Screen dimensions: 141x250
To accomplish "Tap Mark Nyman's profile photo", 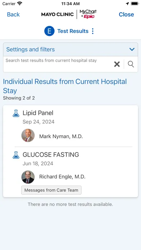I will tap(28, 135).
